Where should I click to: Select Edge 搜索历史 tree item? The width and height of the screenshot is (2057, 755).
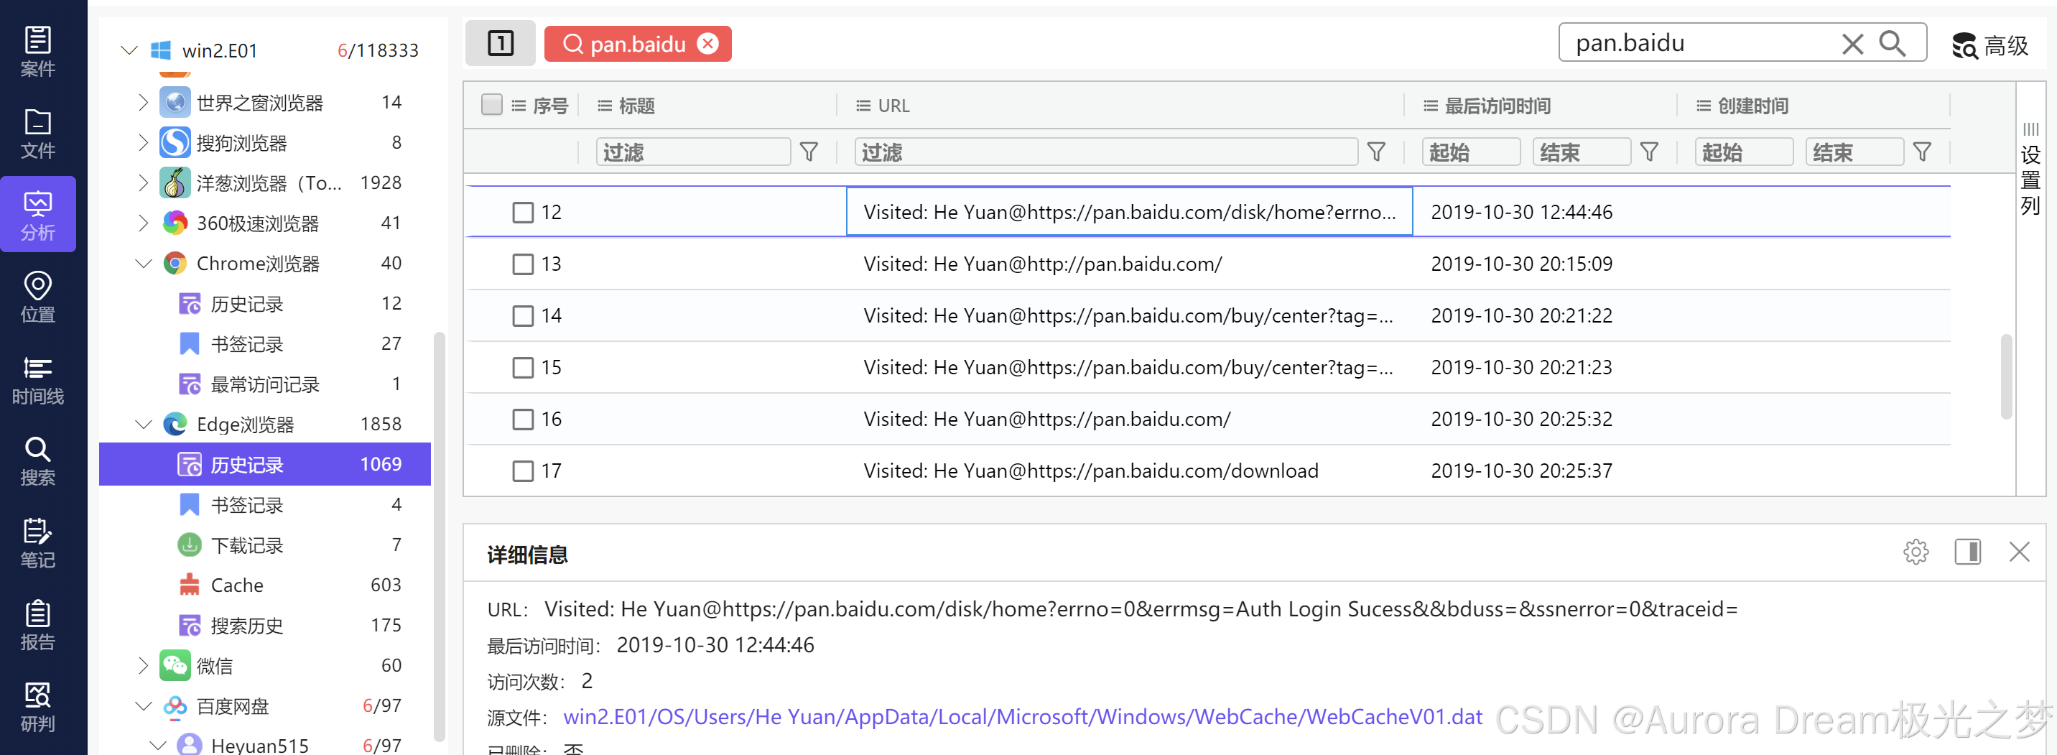click(x=265, y=625)
